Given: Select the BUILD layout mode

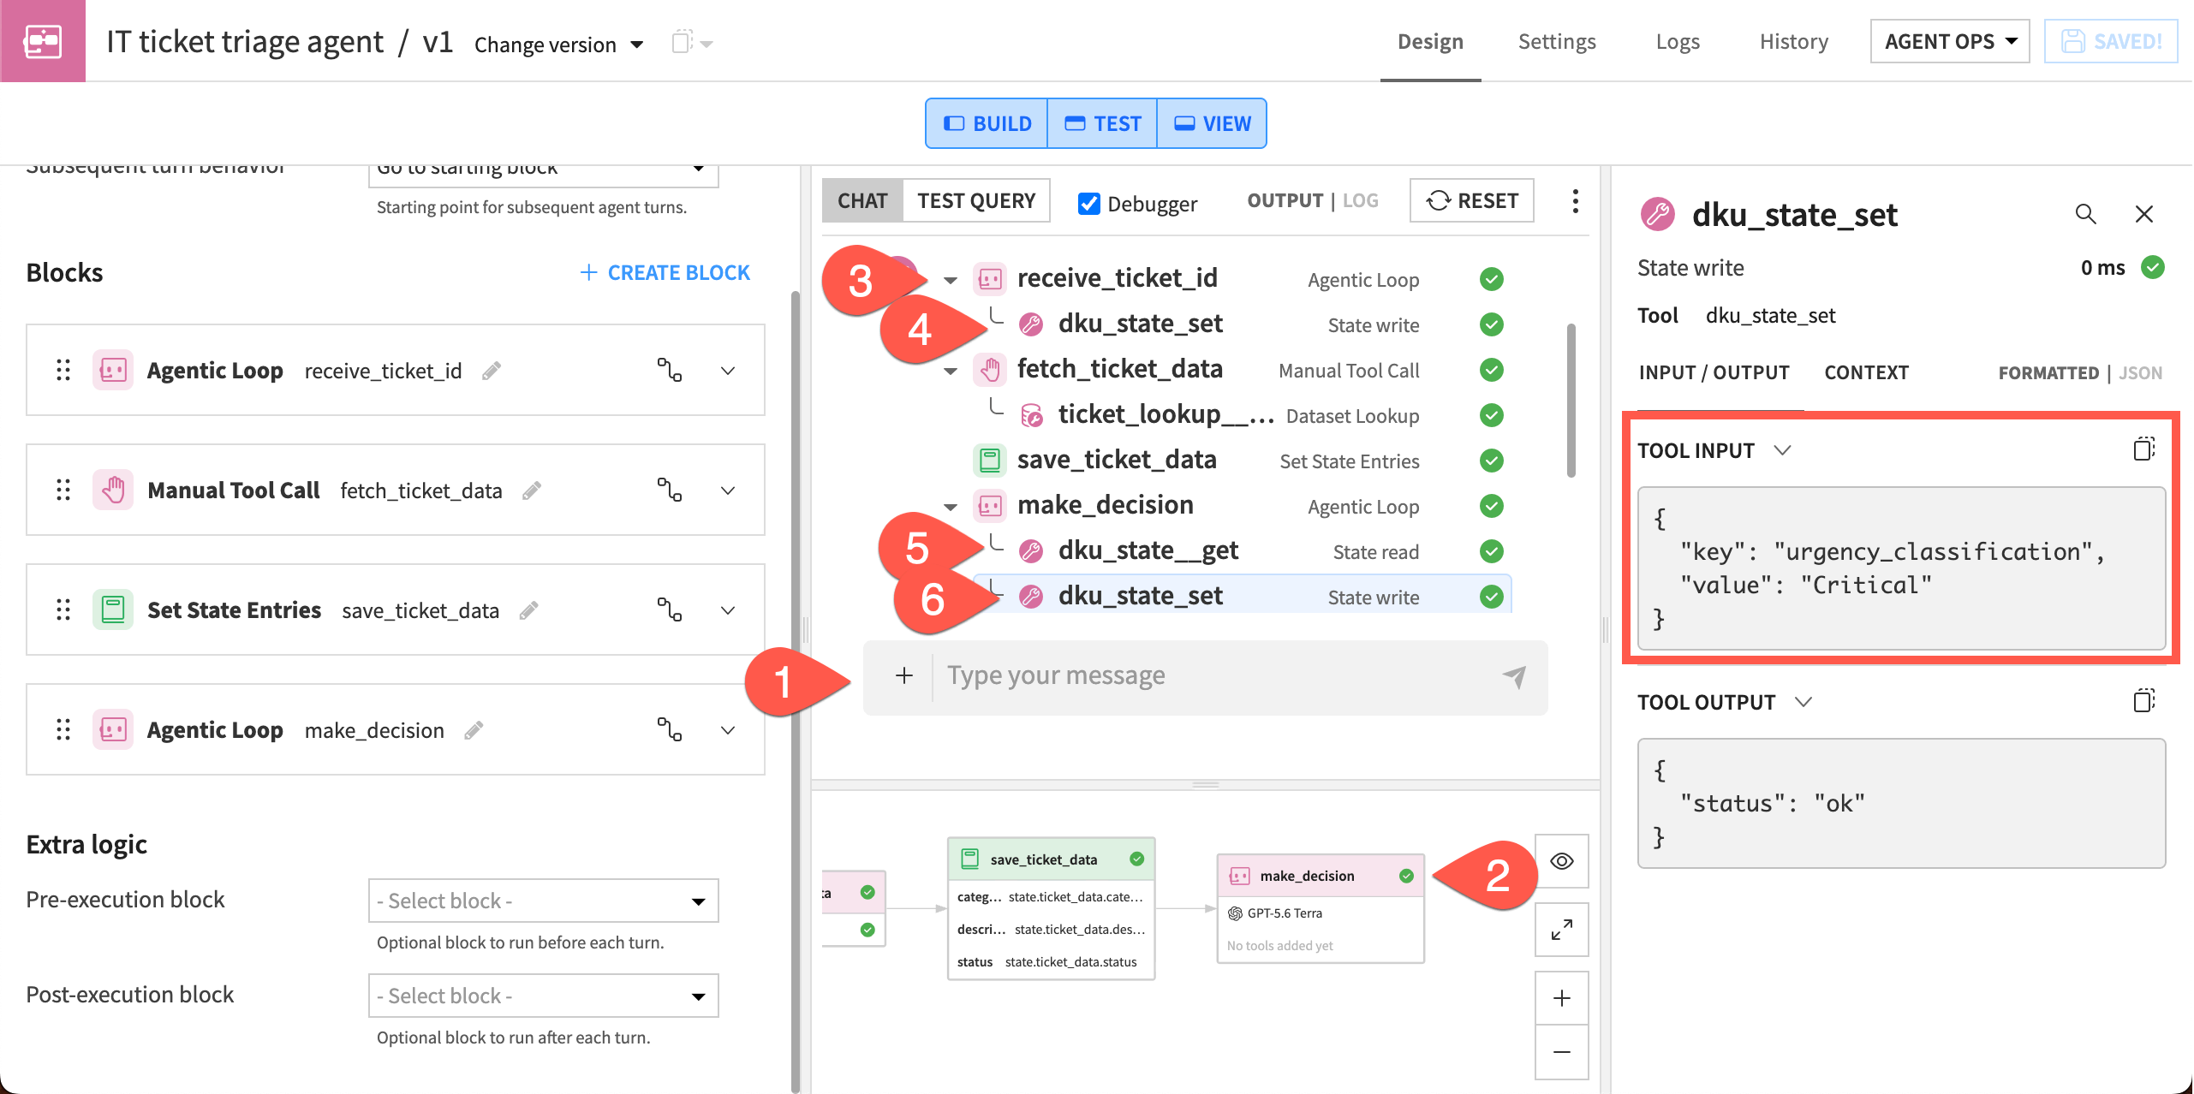Looking at the screenshot, I should [987, 123].
